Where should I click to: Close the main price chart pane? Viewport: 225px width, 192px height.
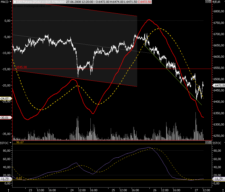[x=210, y=2]
